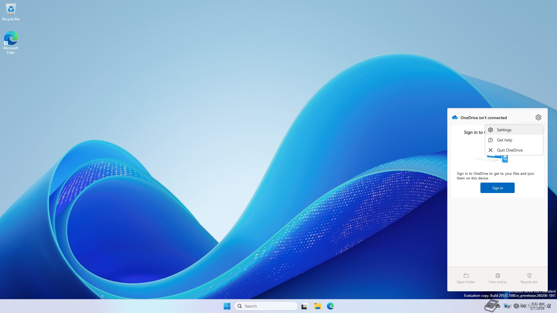The height and width of the screenshot is (313, 557).
Task: Click the blue Sign in button
Action: pos(497,188)
